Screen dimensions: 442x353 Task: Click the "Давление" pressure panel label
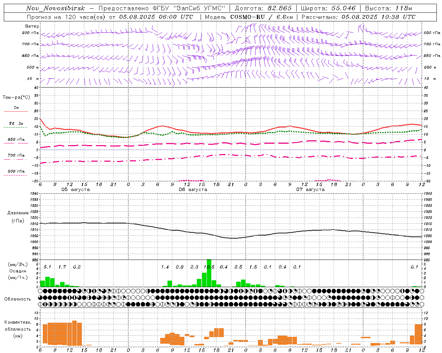tap(18, 213)
